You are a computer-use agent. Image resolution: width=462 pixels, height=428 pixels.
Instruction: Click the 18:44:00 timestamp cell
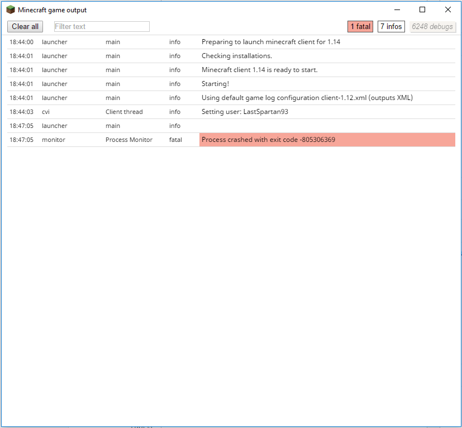[22, 42]
